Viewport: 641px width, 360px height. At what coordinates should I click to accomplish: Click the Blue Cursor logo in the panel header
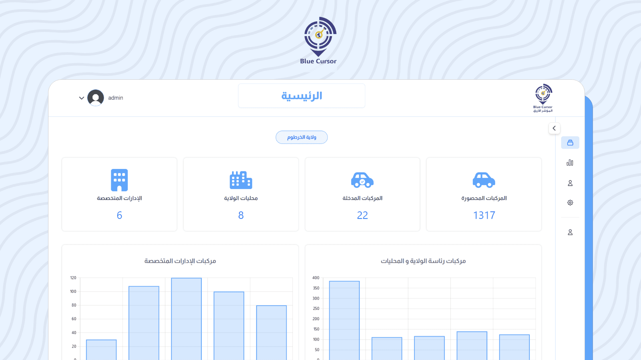(543, 98)
